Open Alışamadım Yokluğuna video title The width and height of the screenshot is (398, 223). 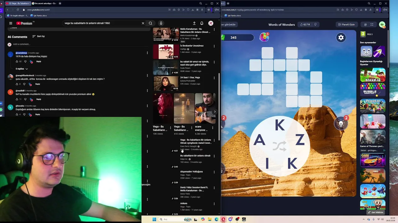click(192, 172)
